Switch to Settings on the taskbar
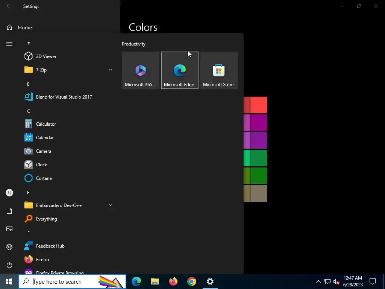The width and height of the screenshot is (385, 289). [x=210, y=281]
